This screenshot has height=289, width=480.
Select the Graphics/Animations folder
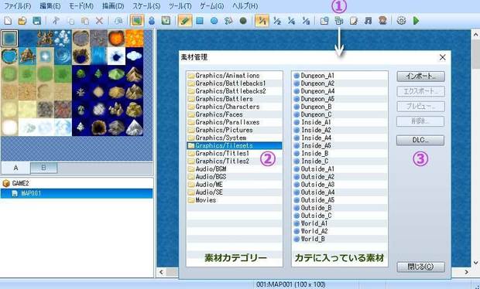(x=235, y=76)
